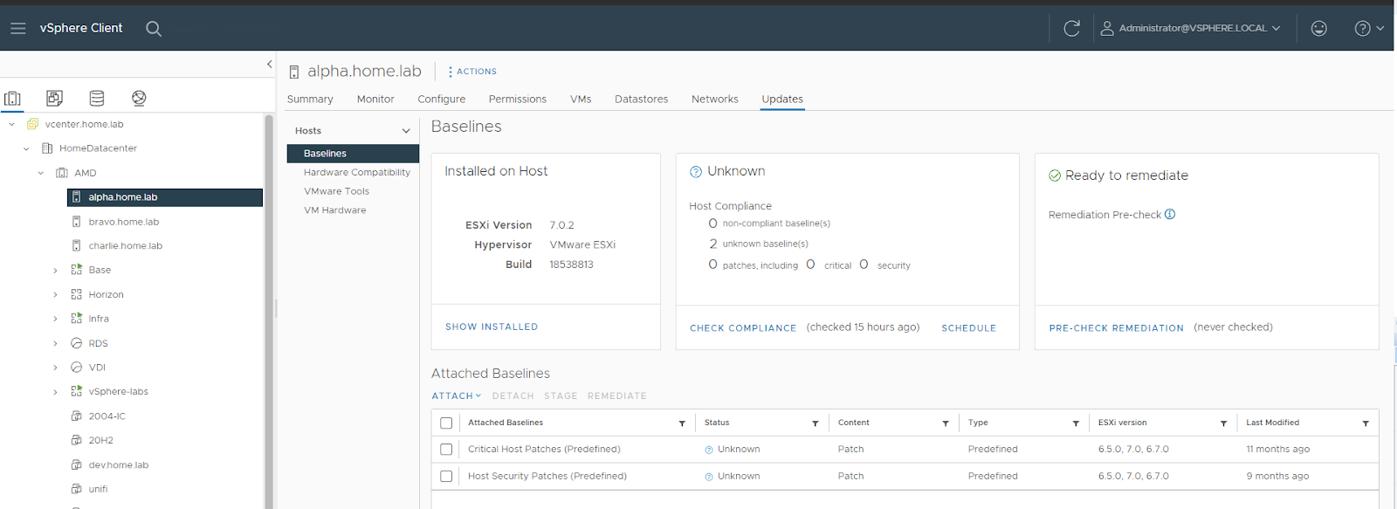Select the unifi VM in tree
Viewport: 1397px width, 509px height.
click(x=98, y=490)
